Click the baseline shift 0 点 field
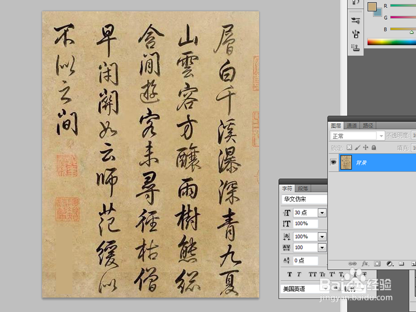This screenshot has width=416, height=312. (x=305, y=261)
